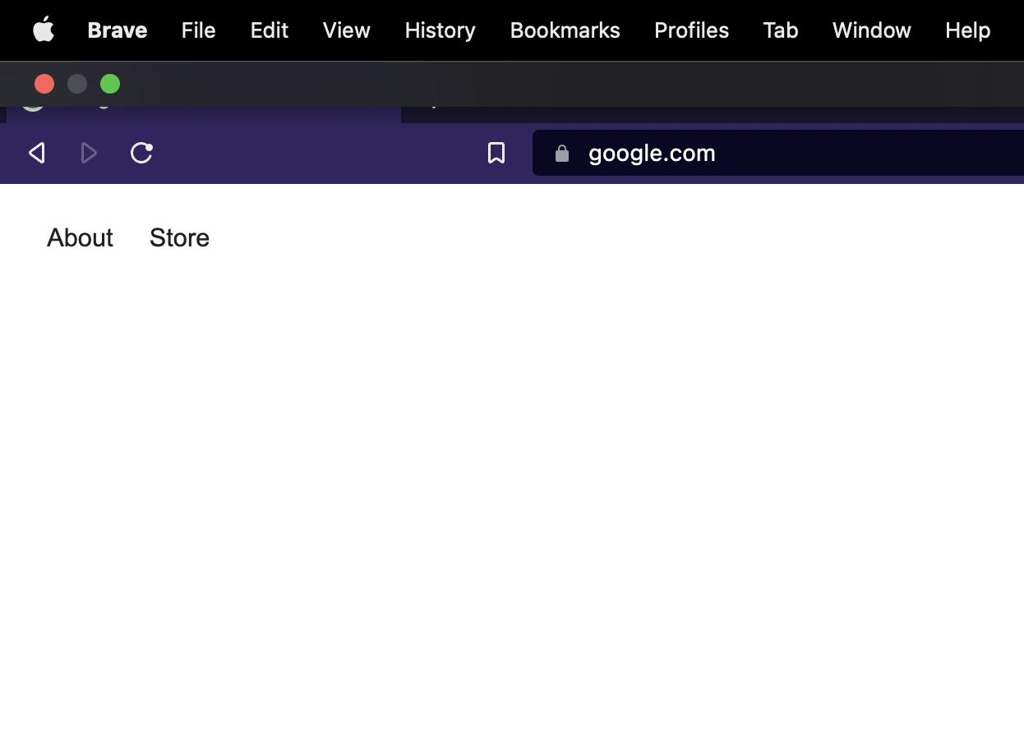
Task: Open the Profiles menu
Action: pos(691,30)
